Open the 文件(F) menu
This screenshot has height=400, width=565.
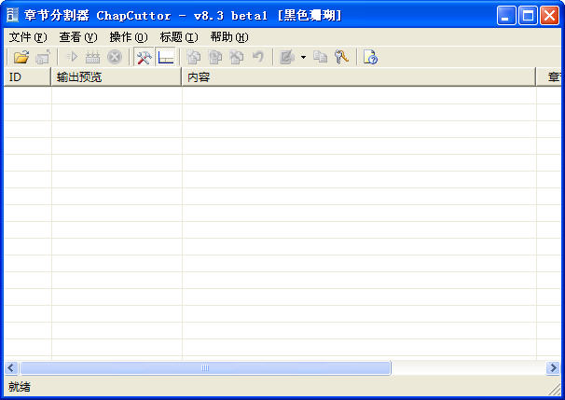point(28,37)
